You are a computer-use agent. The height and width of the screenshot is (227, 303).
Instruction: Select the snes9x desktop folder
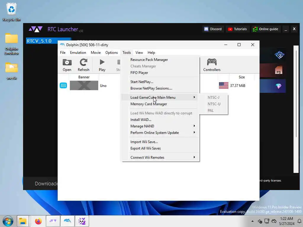tap(12, 71)
